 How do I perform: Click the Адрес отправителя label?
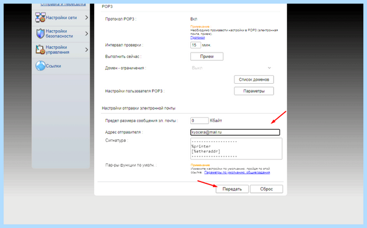(x=124, y=132)
